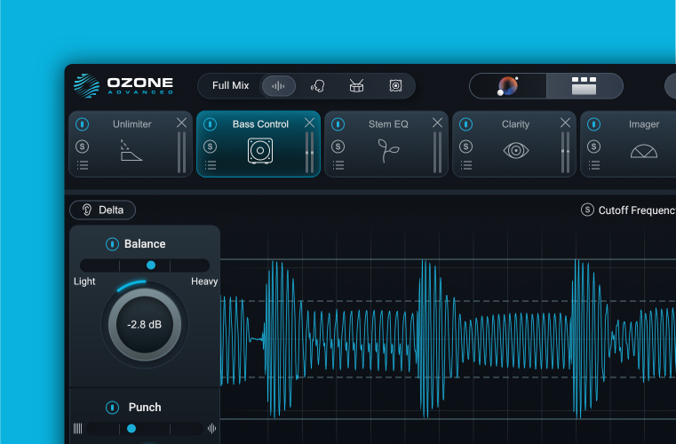Toggle the Punch section power button
The width and height of the screenshot is (676, 444).
tap(112, 408)
